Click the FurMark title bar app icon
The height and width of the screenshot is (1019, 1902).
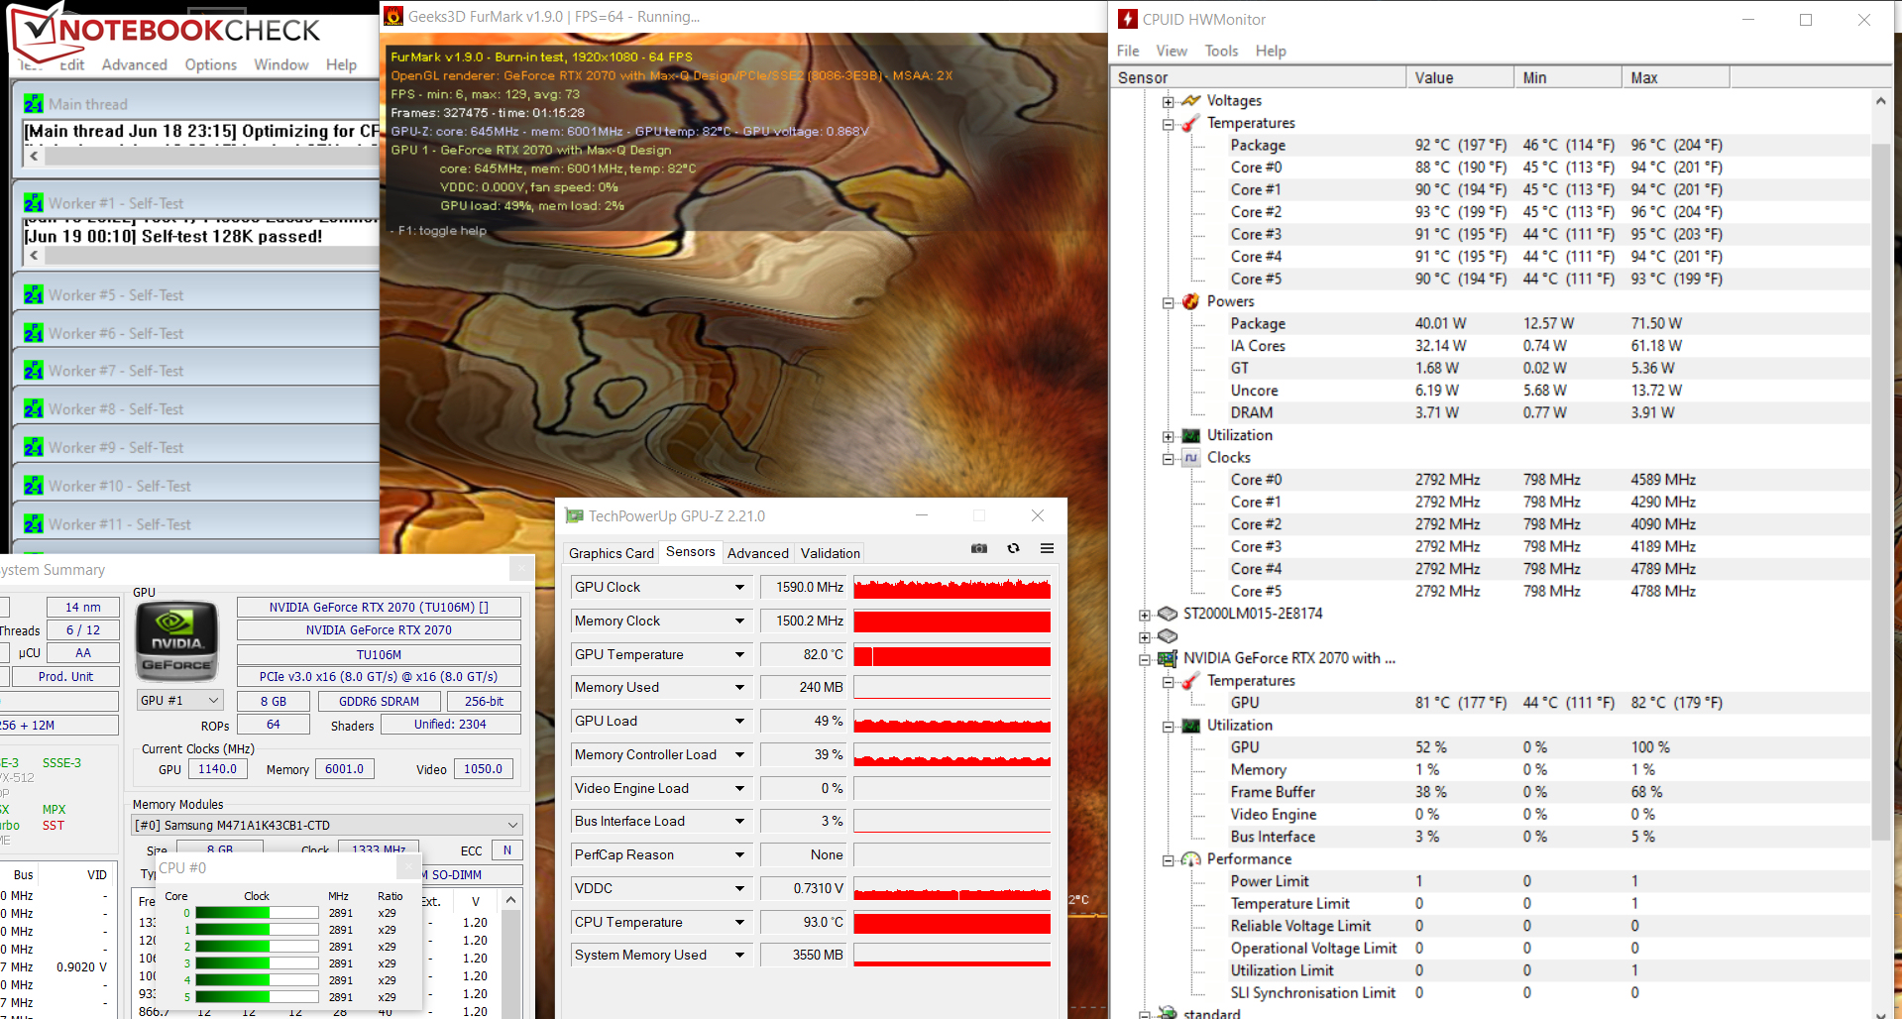393,16
